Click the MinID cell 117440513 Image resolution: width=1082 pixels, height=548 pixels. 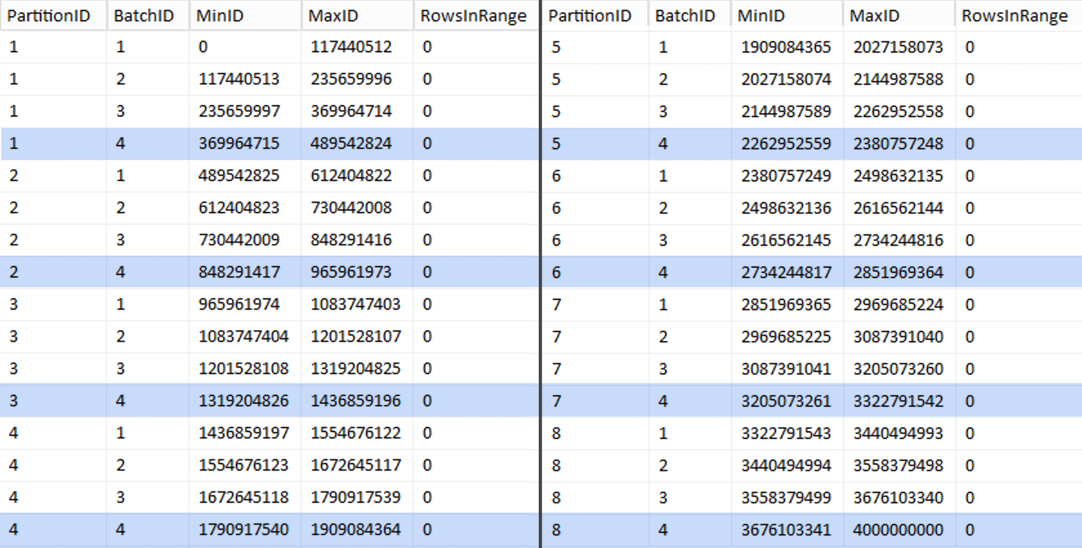(x=245, y=79)
